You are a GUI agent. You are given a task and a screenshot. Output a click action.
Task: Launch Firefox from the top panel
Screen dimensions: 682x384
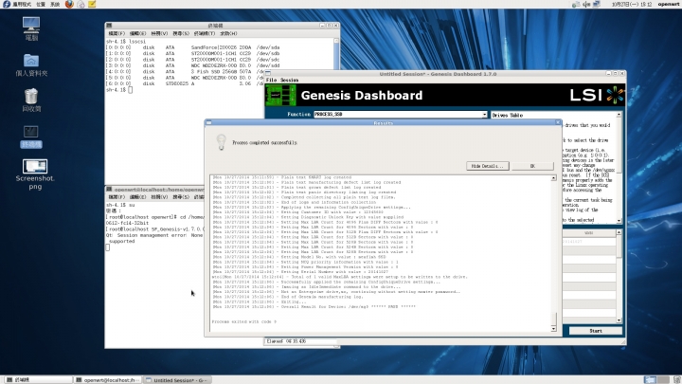click(x=69, y=4)
